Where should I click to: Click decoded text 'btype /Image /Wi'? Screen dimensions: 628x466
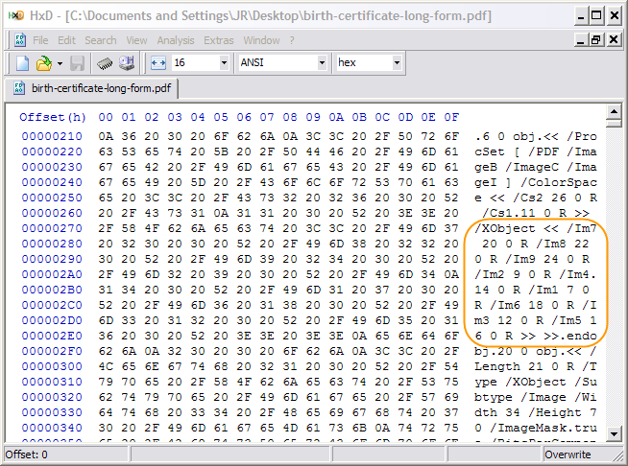(536, 397)
